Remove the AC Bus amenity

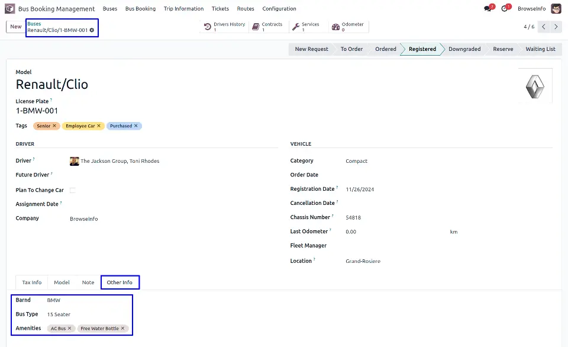[70, 328]
